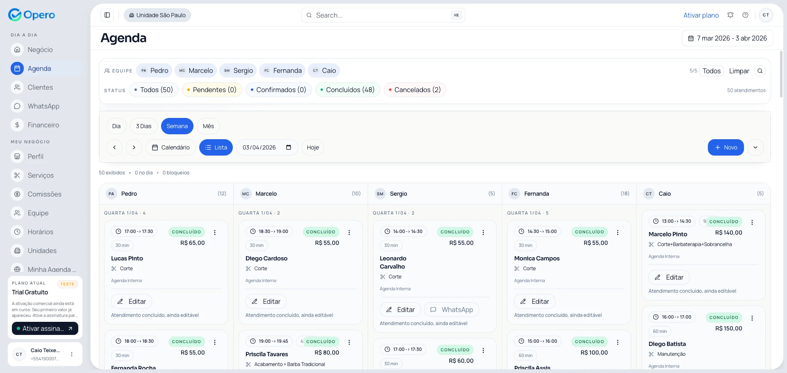The height and width of the screenshot is (373, 787).
Task: Open the notifications bell
Action: pyautogui.click(x=730, y=15)
